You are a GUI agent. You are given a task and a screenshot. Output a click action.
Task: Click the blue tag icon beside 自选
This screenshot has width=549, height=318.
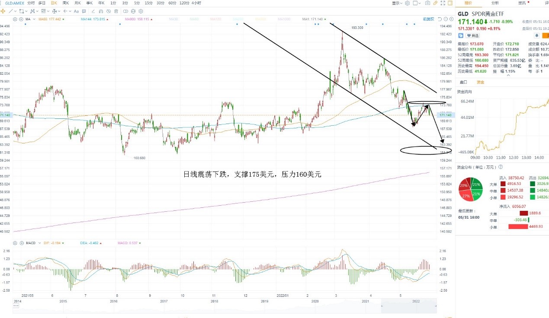[461, 35]
